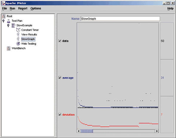The image size is (176, 138).
Task: Click the graph scrollbar right arrow
Action: [x=157, y=131]
